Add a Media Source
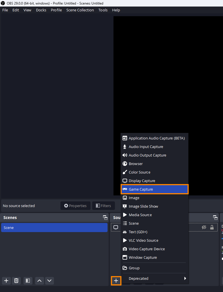This screenshot has height=292, width=223. (154, 215)
